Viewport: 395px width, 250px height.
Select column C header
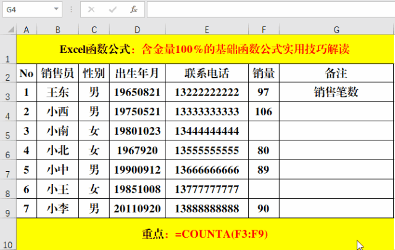point(94,30)
